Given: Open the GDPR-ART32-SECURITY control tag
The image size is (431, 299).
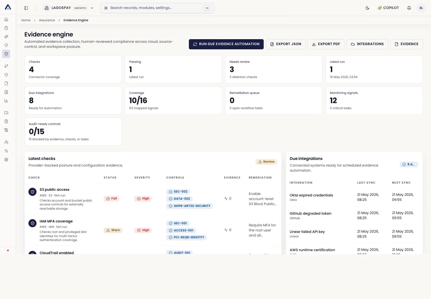Looking at the screenshot, I should click(189, 206).
